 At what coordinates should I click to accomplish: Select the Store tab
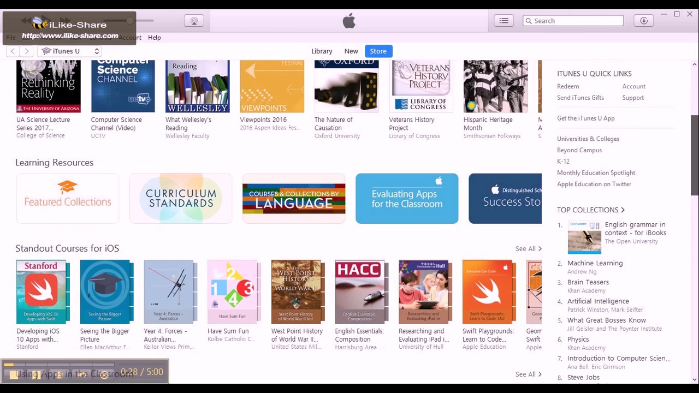click(x=378, y=51)
